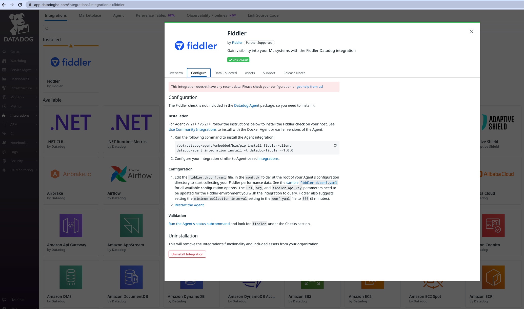The width and height of the screenshot is (524, 309).
Task: Reload the page with the browser refresh icon
Action: click(20, 5)
